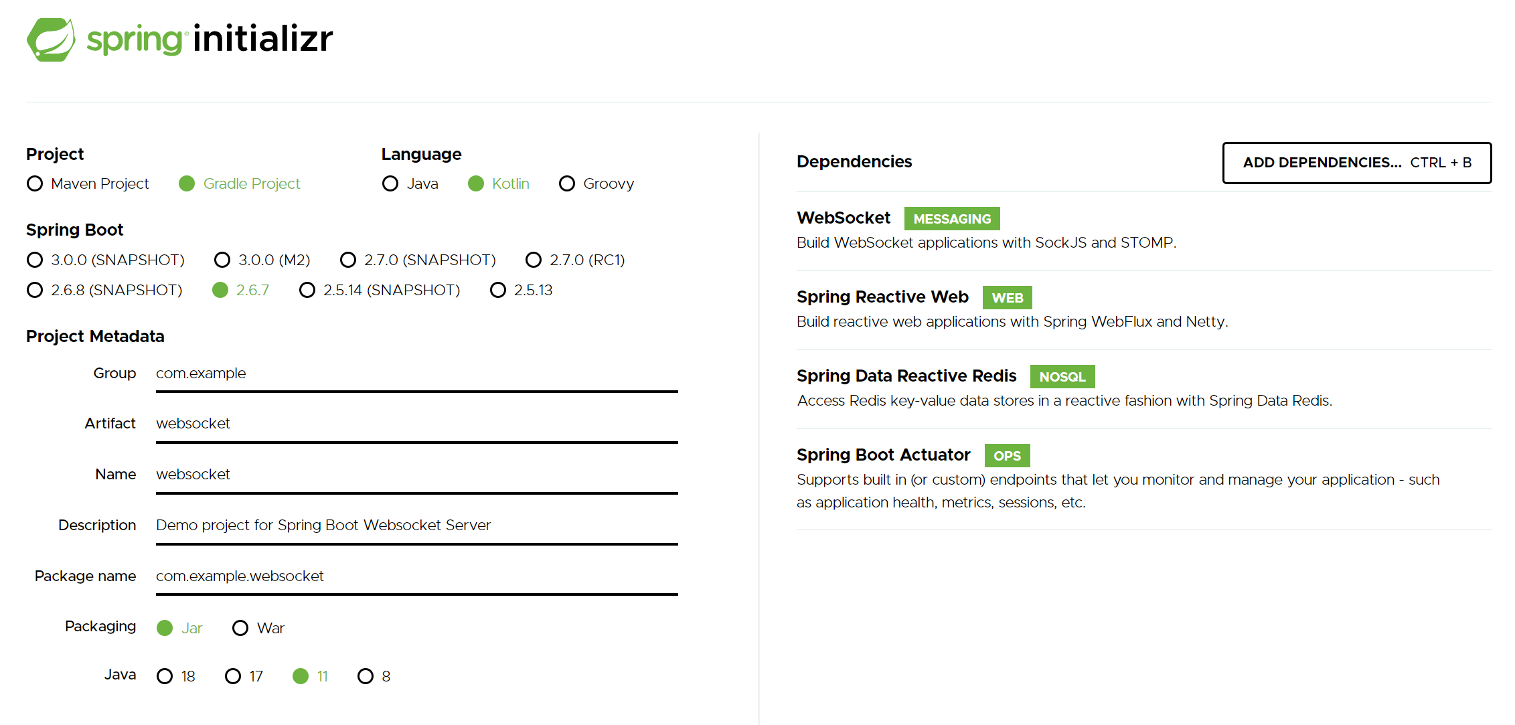
Task: Click the Group input field
Action: coord(416,374)
